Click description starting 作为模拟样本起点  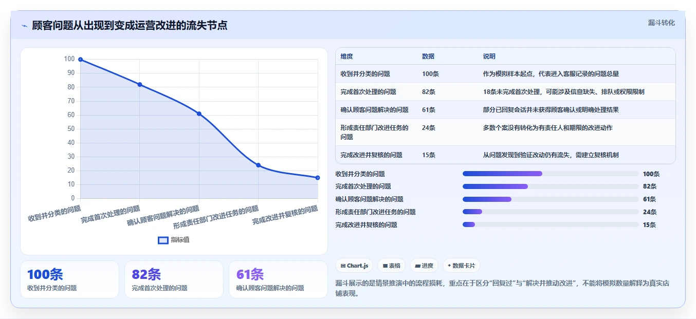tap(551, 74)
